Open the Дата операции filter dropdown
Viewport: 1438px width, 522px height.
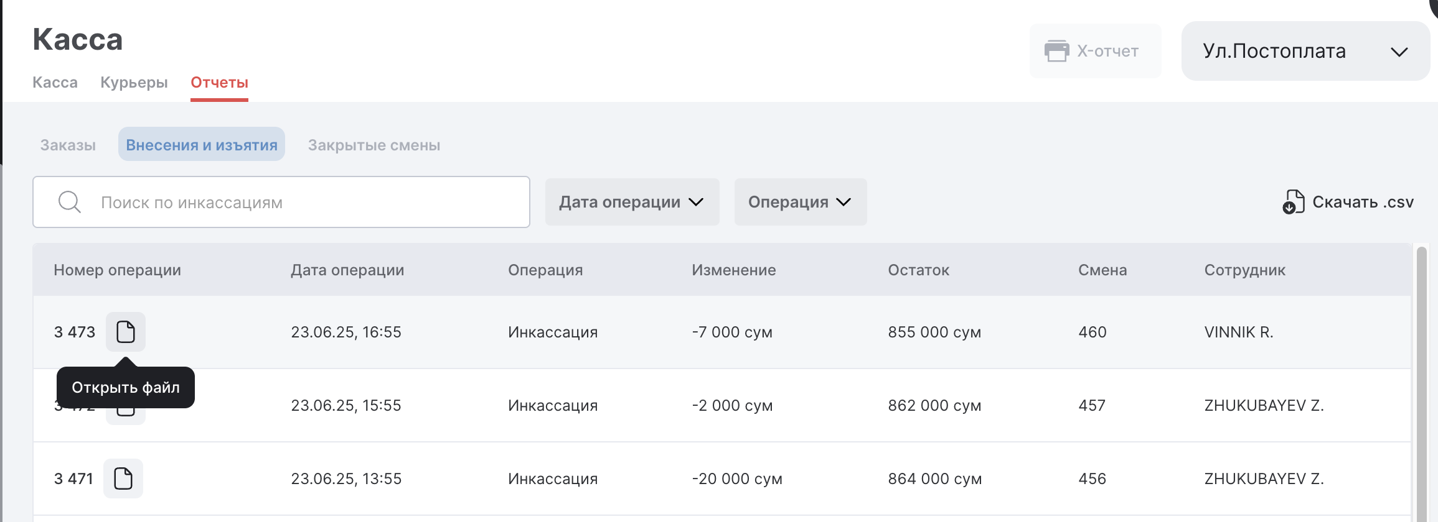pyautogui.click(x=632, y=202)
